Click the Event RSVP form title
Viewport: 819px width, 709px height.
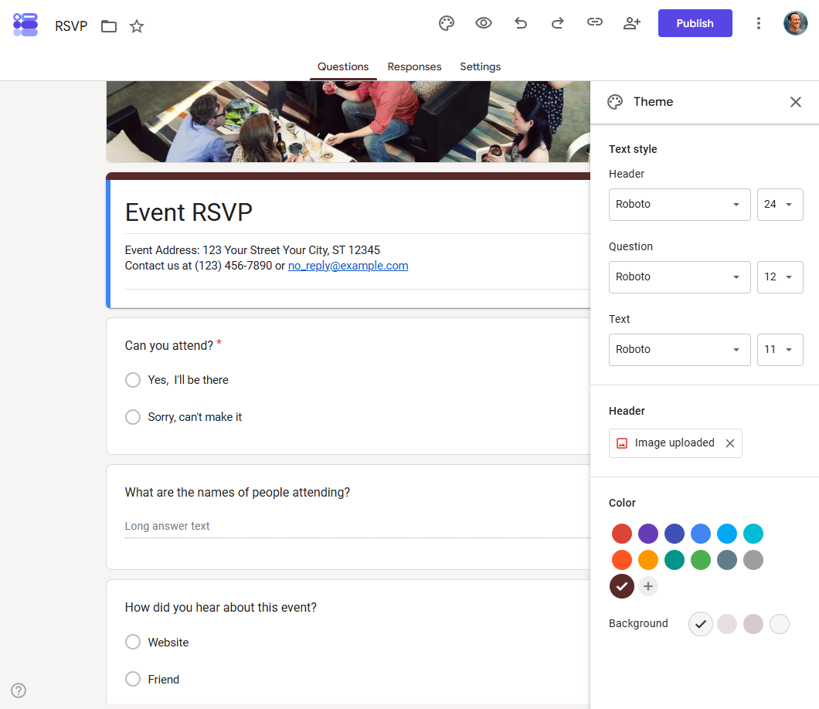pos(189,212)
